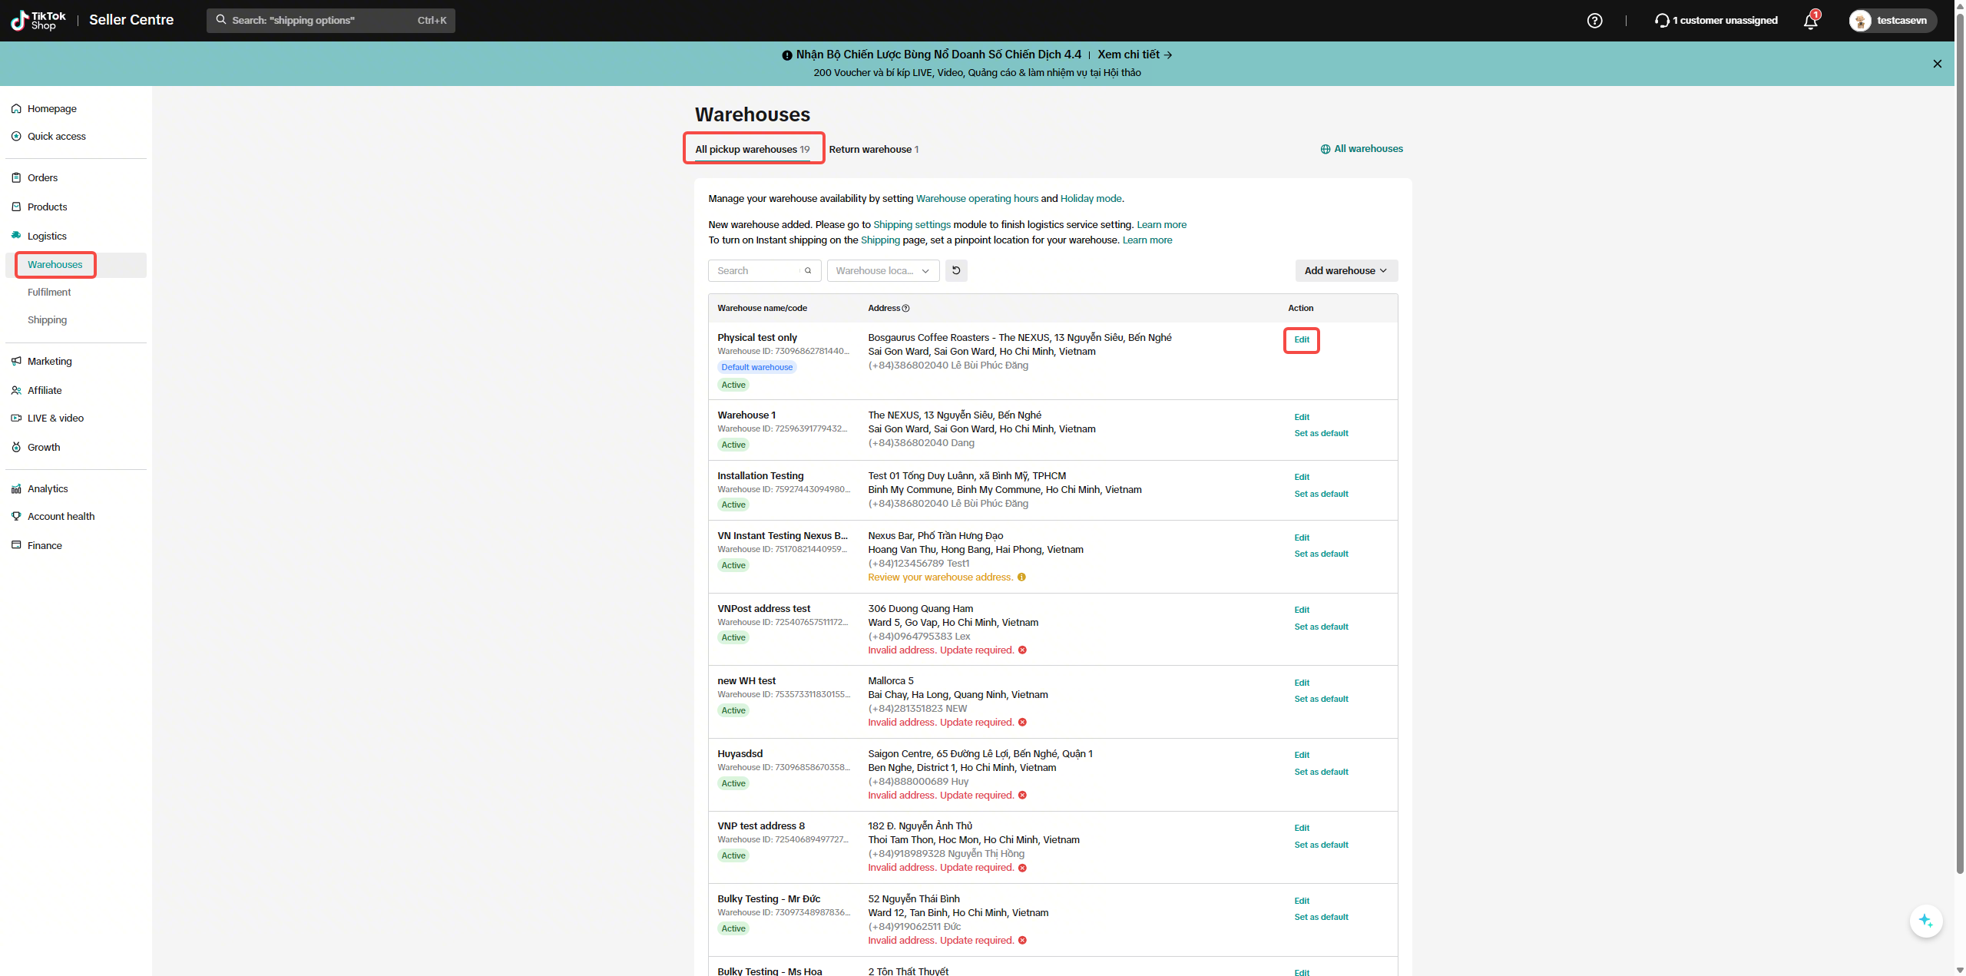The image size is (1966, 976).
Task: Click error icon on Huyasdsd invalid address
Action: click(x=1022, y=796)
